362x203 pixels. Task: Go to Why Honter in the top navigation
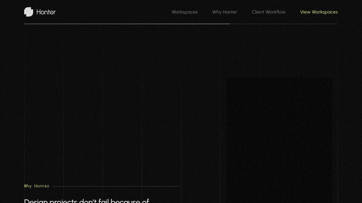pos(225,12)
